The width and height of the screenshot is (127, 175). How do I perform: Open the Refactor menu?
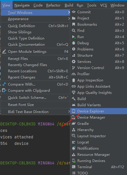tap(54, 5)
